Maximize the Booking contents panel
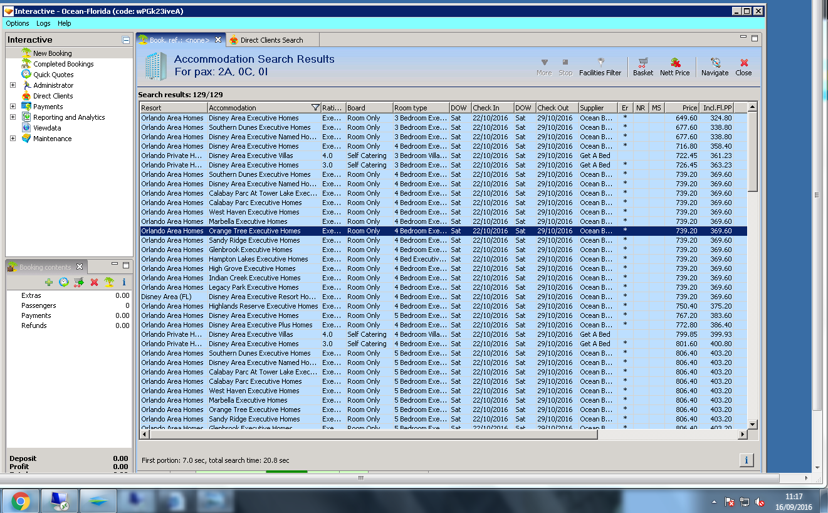The height and width of the screenshot is (513, 828). pyautogui.click(x=126, y=265)
